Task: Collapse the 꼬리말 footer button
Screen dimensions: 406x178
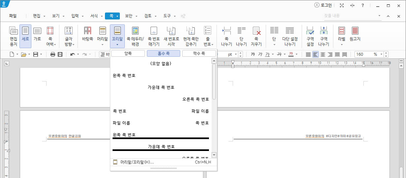Action: pos(117,36)
